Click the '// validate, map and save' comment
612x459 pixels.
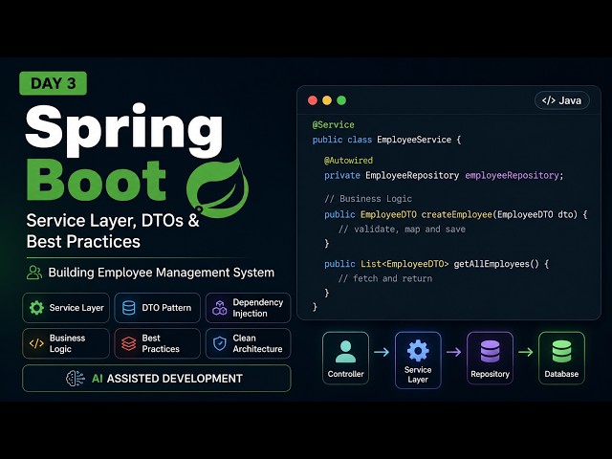point(402,229)
